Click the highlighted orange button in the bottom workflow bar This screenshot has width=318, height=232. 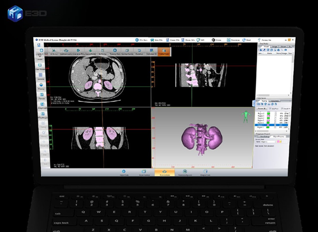[x=164, y=172]
